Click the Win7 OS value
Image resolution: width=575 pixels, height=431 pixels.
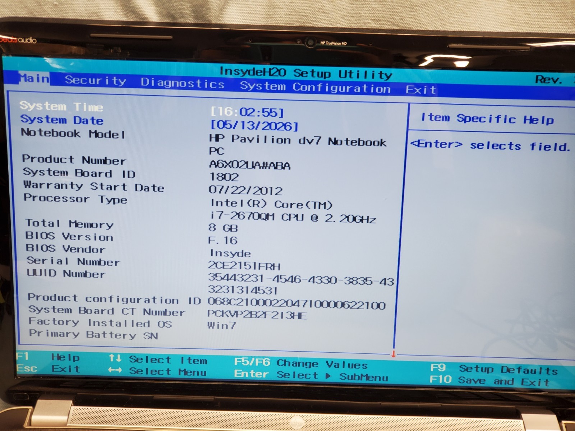click(x=221, y=325)
